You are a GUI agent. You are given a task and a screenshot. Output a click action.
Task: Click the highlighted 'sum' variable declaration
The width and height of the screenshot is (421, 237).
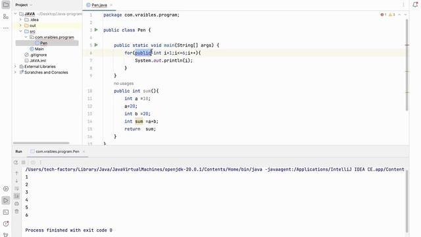[139, 121]
